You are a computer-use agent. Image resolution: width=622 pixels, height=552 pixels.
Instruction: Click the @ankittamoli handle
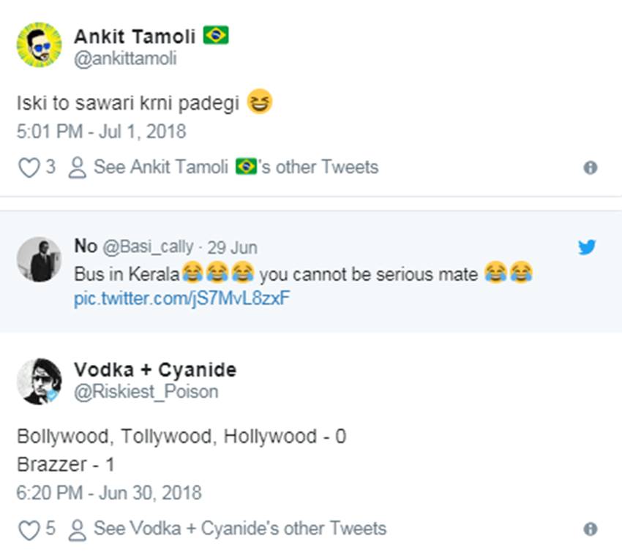point(125,58)
